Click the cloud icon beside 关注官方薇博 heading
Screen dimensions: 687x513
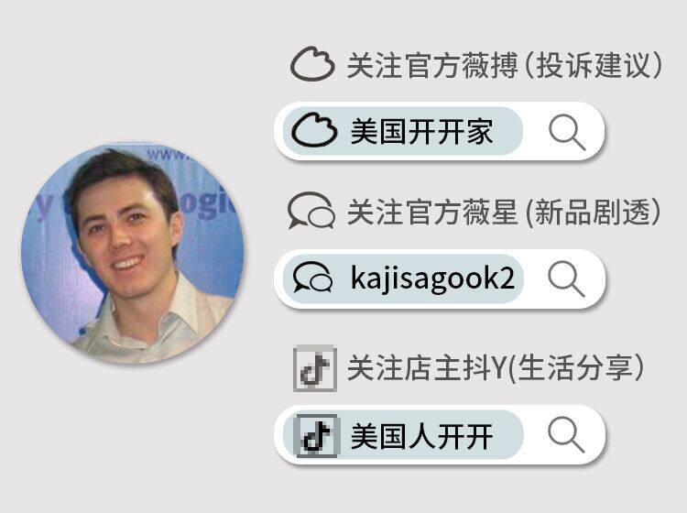313,64
